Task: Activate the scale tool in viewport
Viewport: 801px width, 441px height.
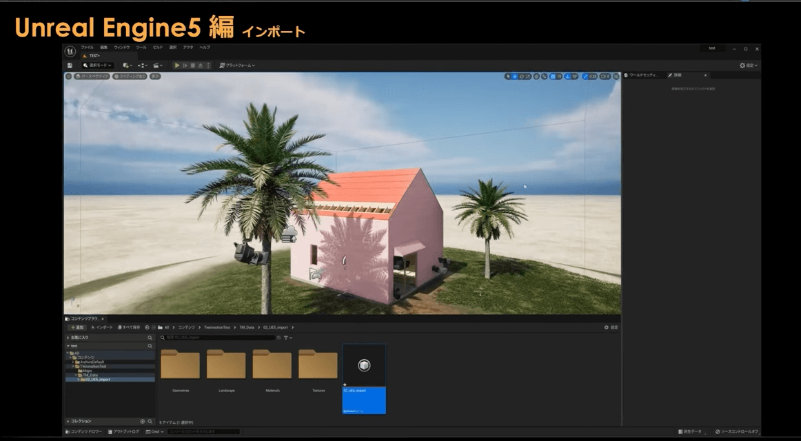Action: 528,76
